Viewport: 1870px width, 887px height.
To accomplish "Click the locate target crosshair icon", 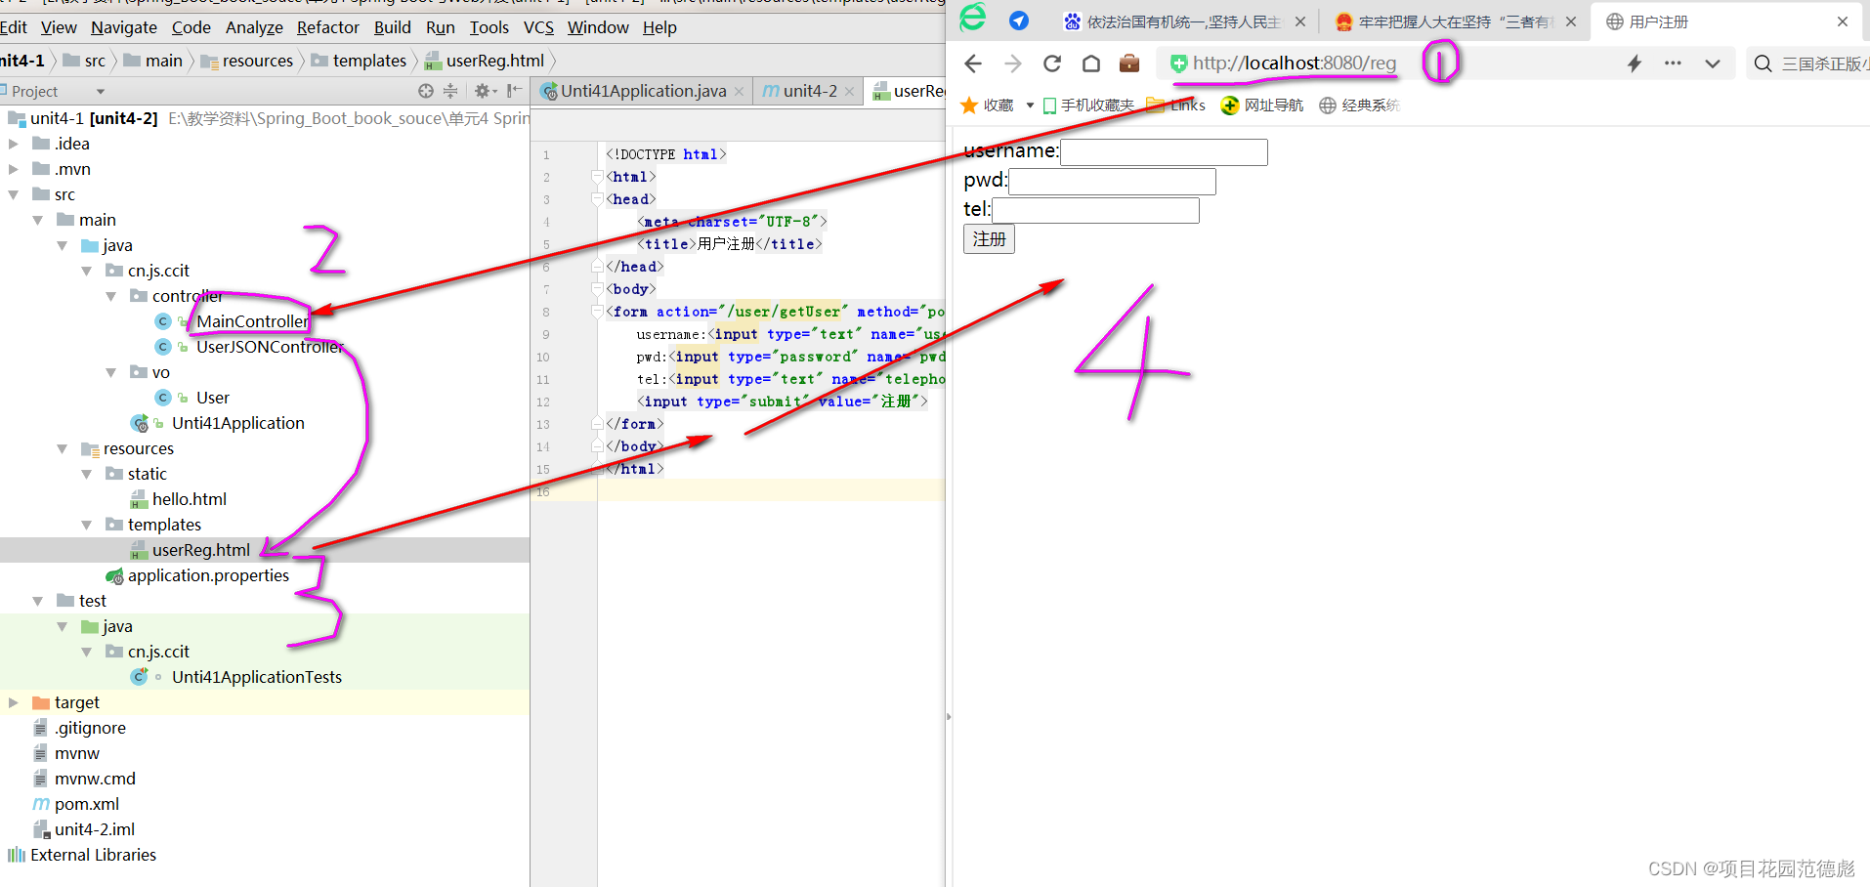I will (x=426, y=91).
